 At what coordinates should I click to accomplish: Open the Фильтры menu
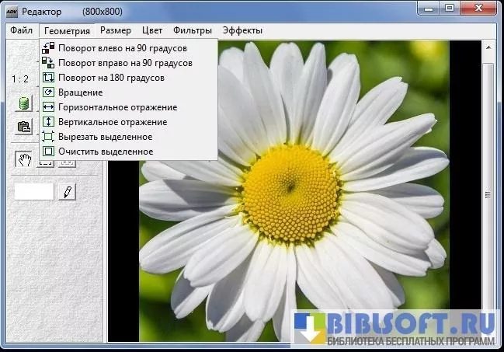[x=193, y=30]
